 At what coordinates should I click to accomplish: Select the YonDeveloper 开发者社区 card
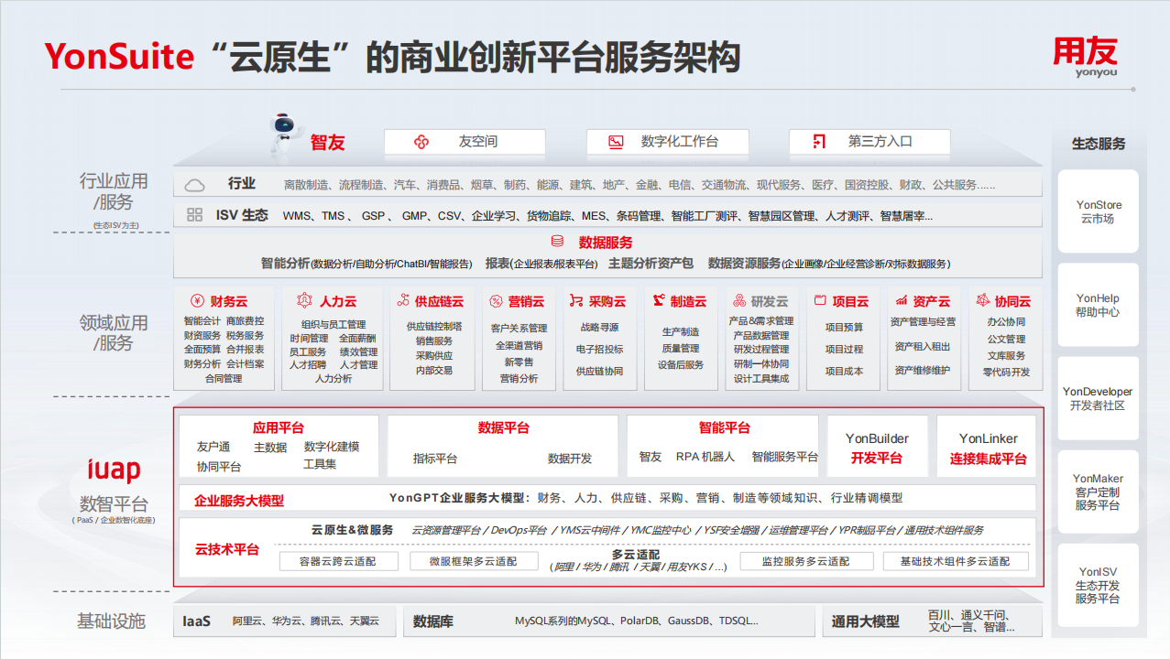tap(1099, 398)
